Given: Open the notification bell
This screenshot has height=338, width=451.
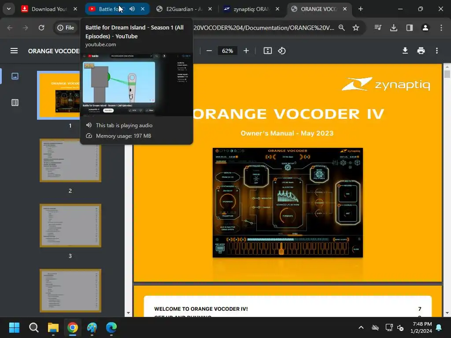Looking at the screenshot, I should [439, 327].
